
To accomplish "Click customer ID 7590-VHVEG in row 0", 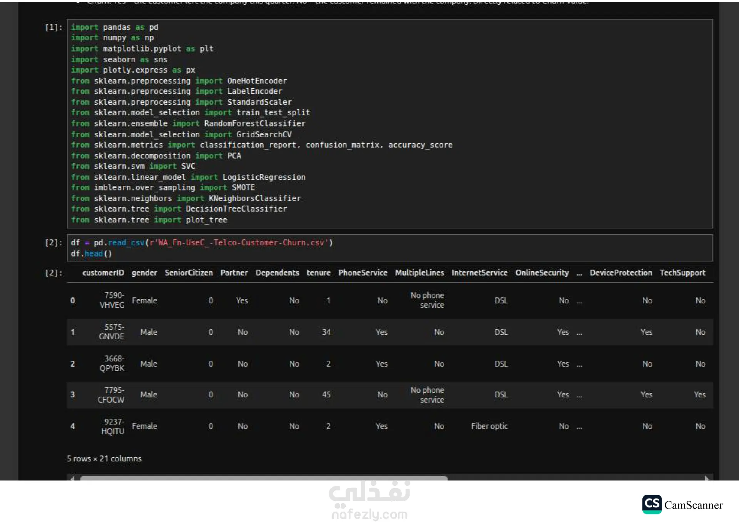I will pos(112,300).
